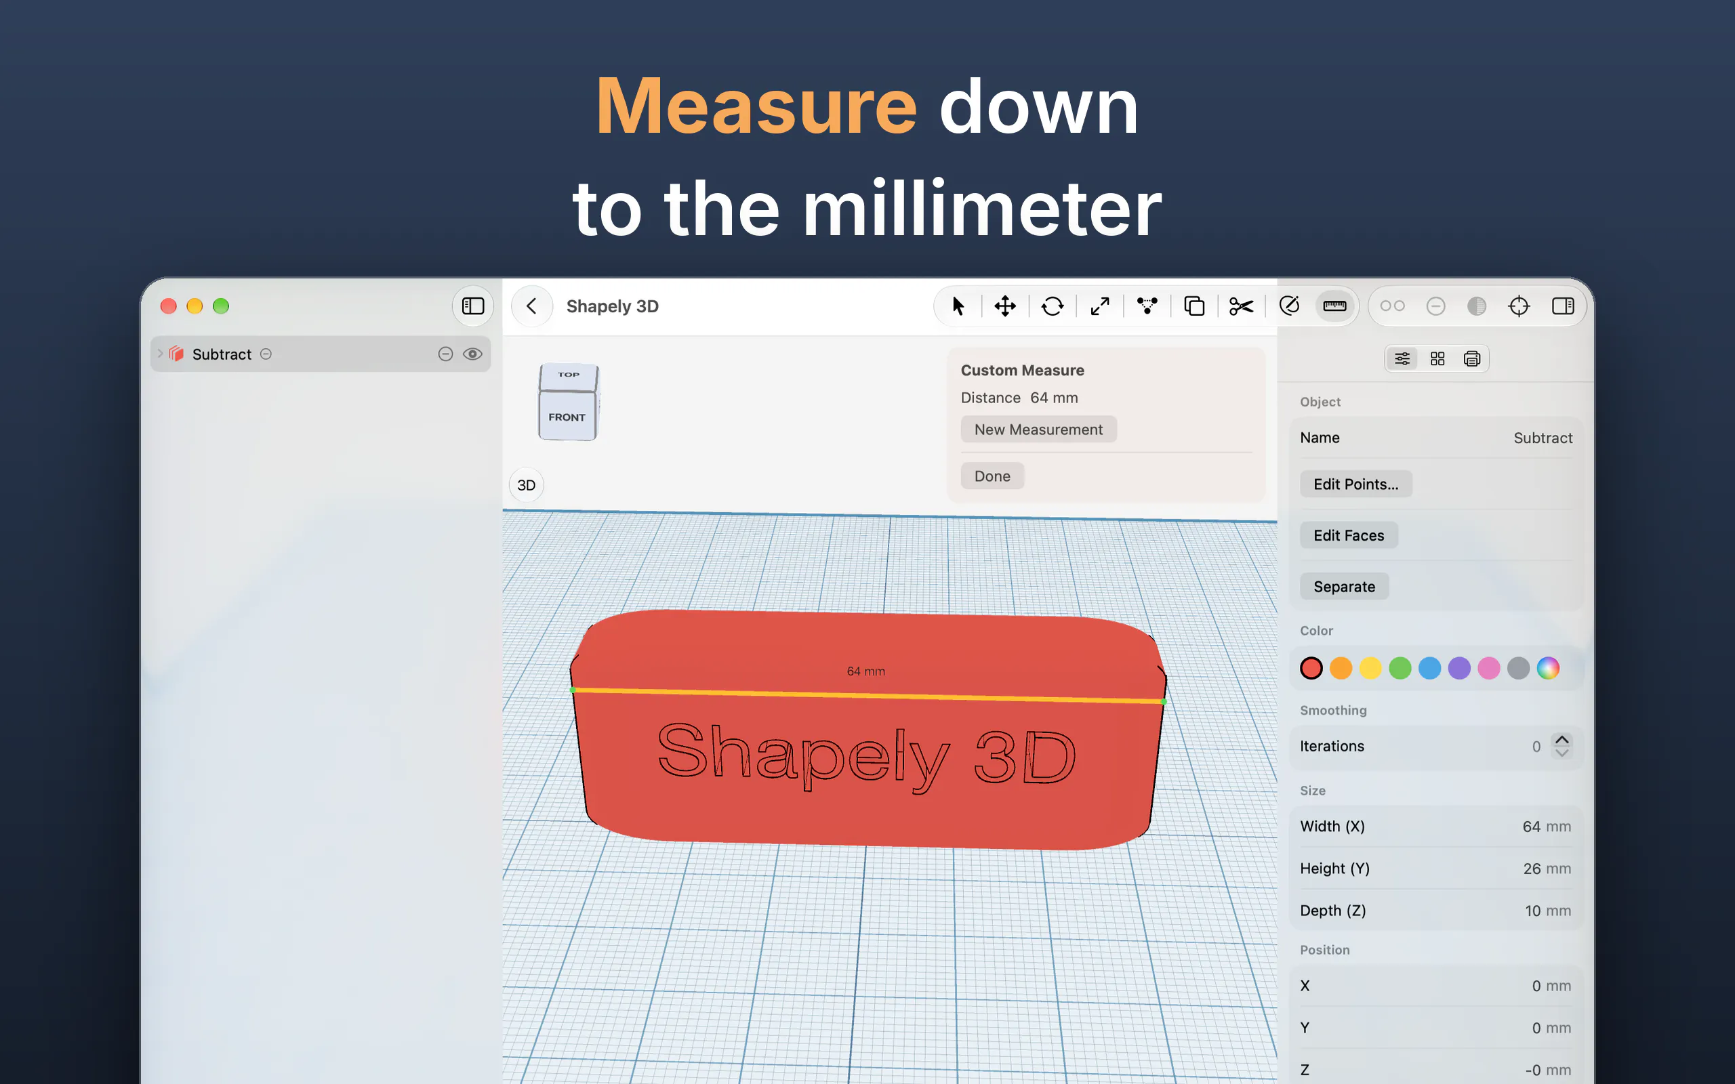Toggle the half-shaded sphere view icon
The width and height of the screenshot is (1735, 1084).
click(x=1477, y=306)
